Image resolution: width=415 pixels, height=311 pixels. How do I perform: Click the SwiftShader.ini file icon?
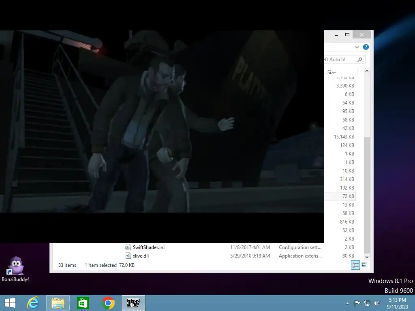point(128,247)
